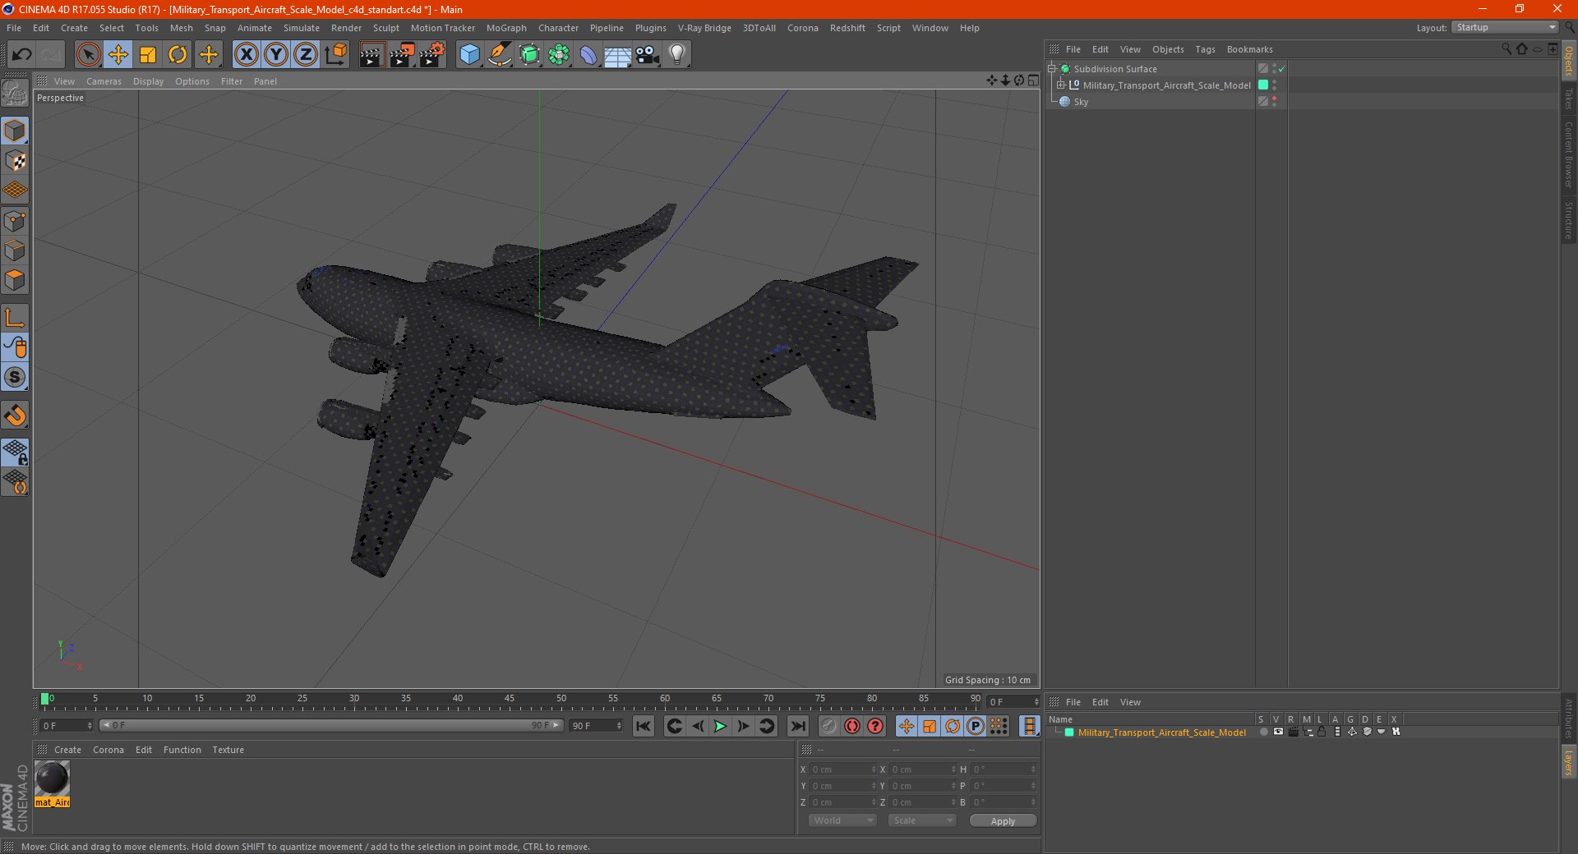This screenshot has width=1578, height=854.
Task: Toggle Autokeying button
Action: click(852, 726)
